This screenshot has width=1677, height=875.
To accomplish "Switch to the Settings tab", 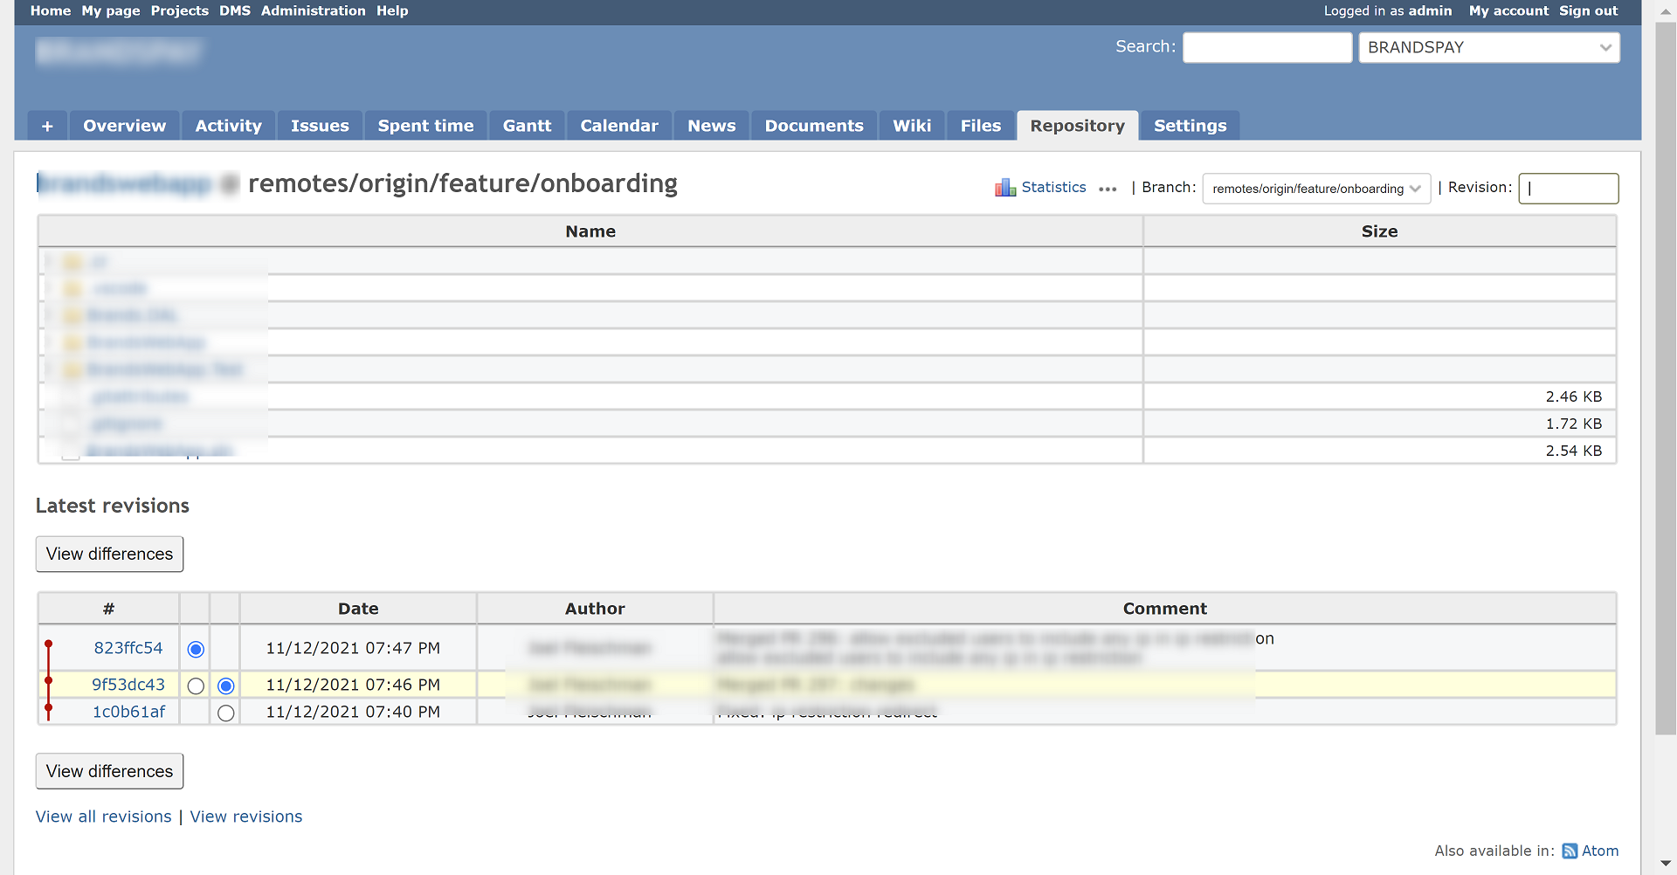I will [x=1189, y=125].
